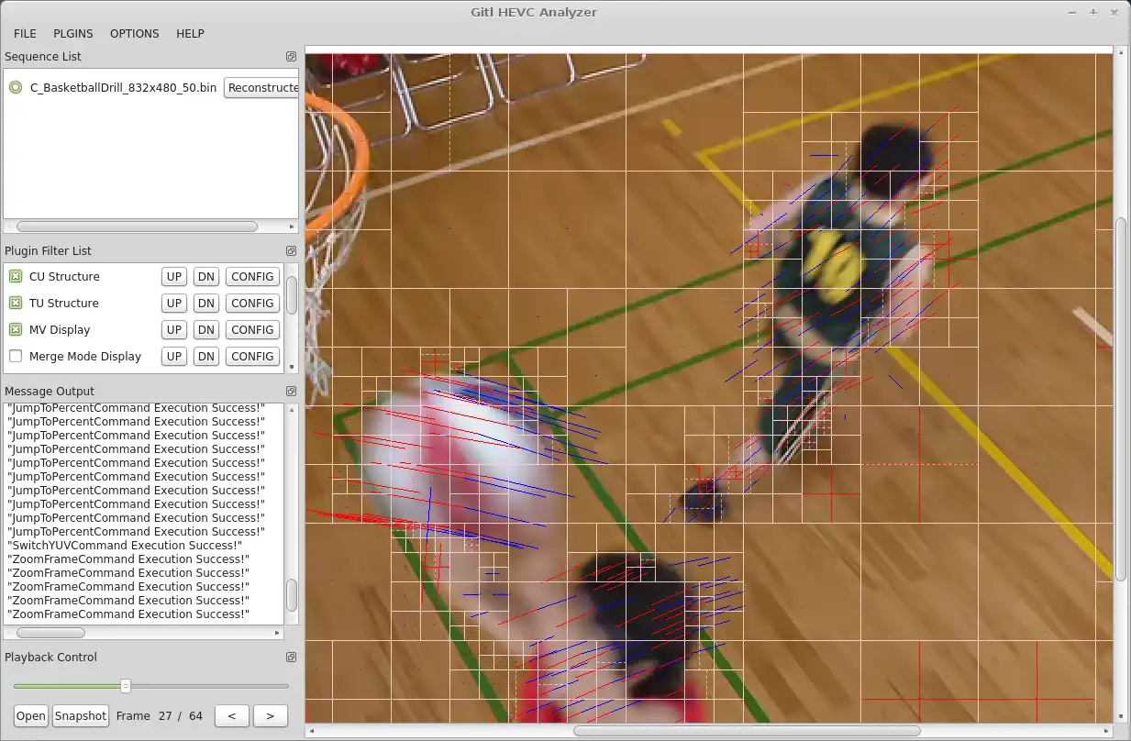
Task: Open the HELP menu
Action: click(x=190, y=33)
